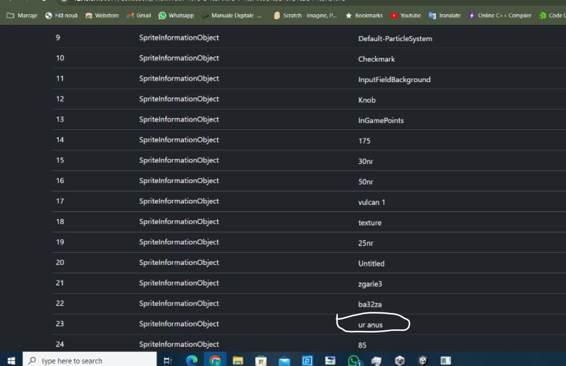The image size is (566, 366).
Task: Select the InputFieldBackground name cell
Action: click(394, 80)
